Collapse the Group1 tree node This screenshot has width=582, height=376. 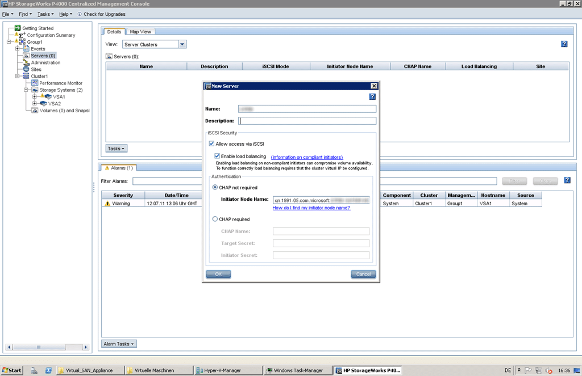click(x=9, y=42)
